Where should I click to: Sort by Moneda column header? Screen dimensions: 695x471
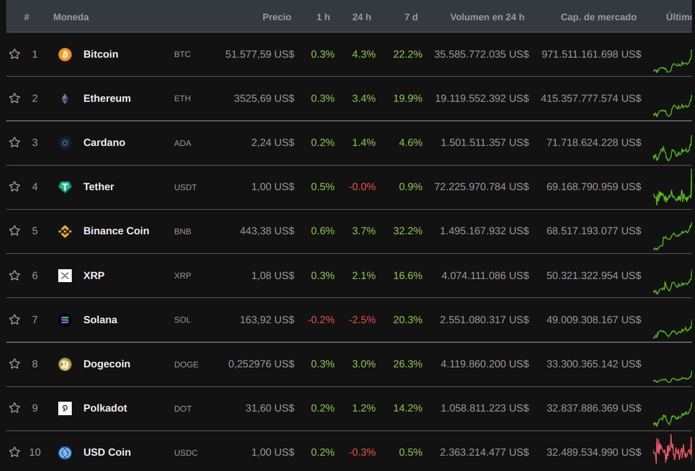tap(71, 17)
